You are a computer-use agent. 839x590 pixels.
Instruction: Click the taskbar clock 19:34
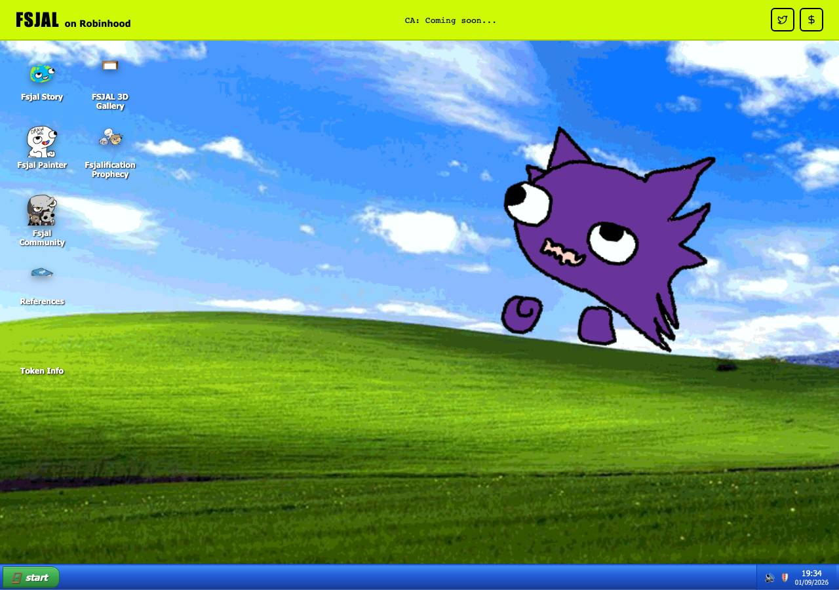(811, 574)
